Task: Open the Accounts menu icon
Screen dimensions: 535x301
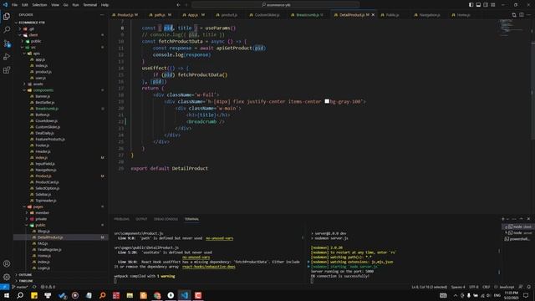Action: coord(7,264)
